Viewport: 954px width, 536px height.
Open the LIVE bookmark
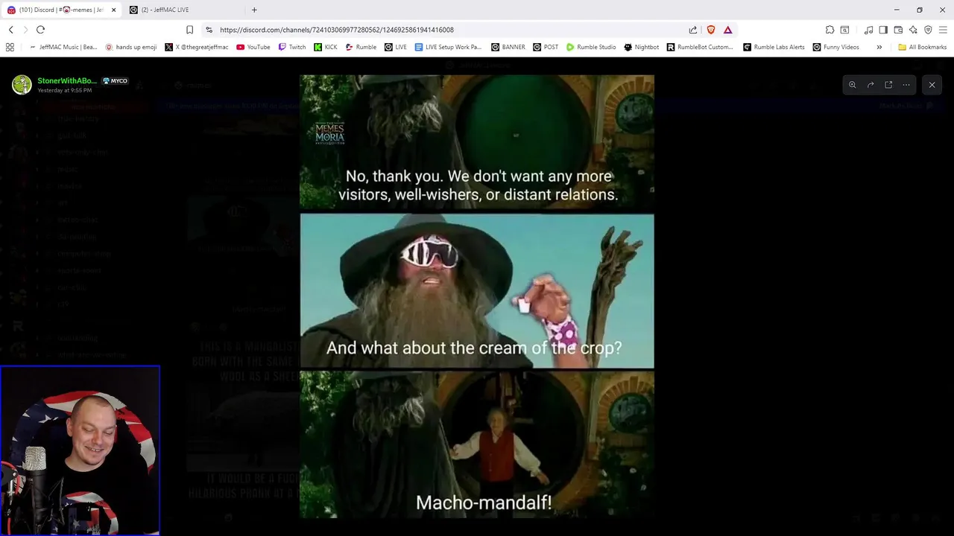coord(396,47)
